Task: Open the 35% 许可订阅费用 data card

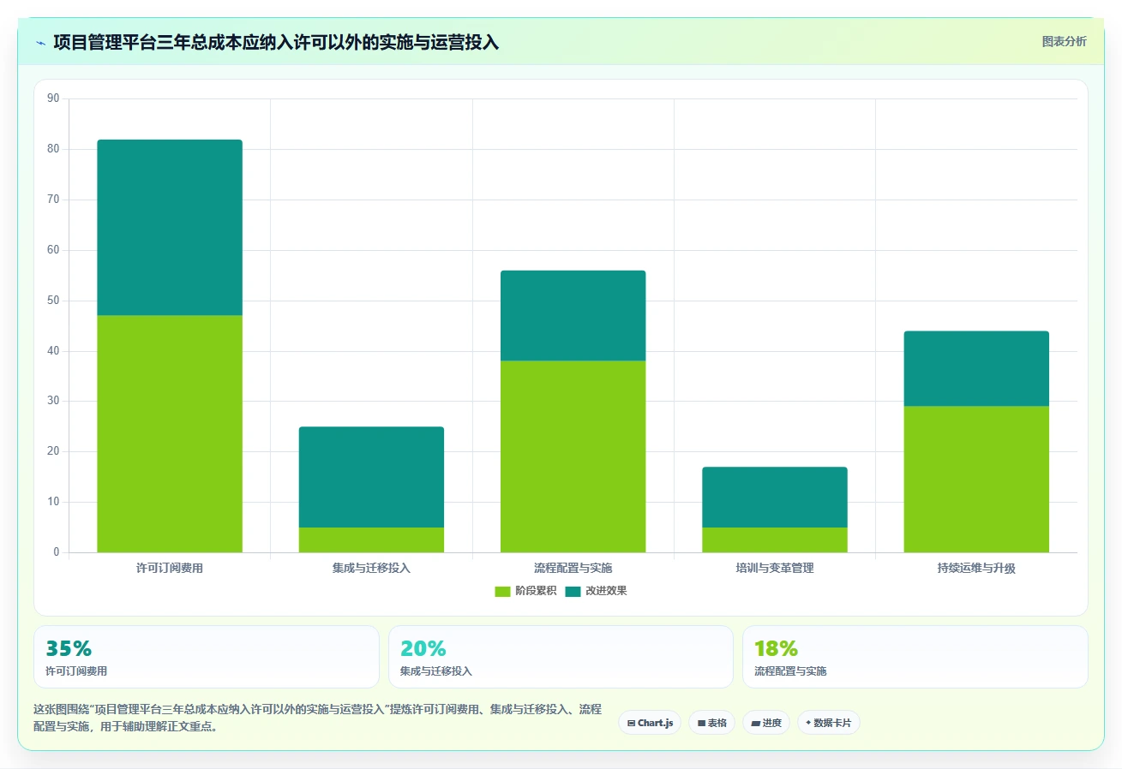Action: (x=207, y=657)
